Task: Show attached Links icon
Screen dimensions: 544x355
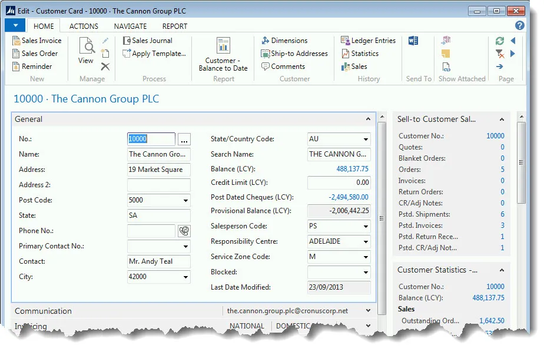Action: tap(446, 67)
